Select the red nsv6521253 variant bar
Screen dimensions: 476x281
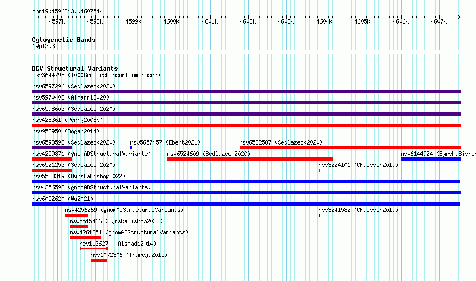pyautogui.click(x=52, y=170)
